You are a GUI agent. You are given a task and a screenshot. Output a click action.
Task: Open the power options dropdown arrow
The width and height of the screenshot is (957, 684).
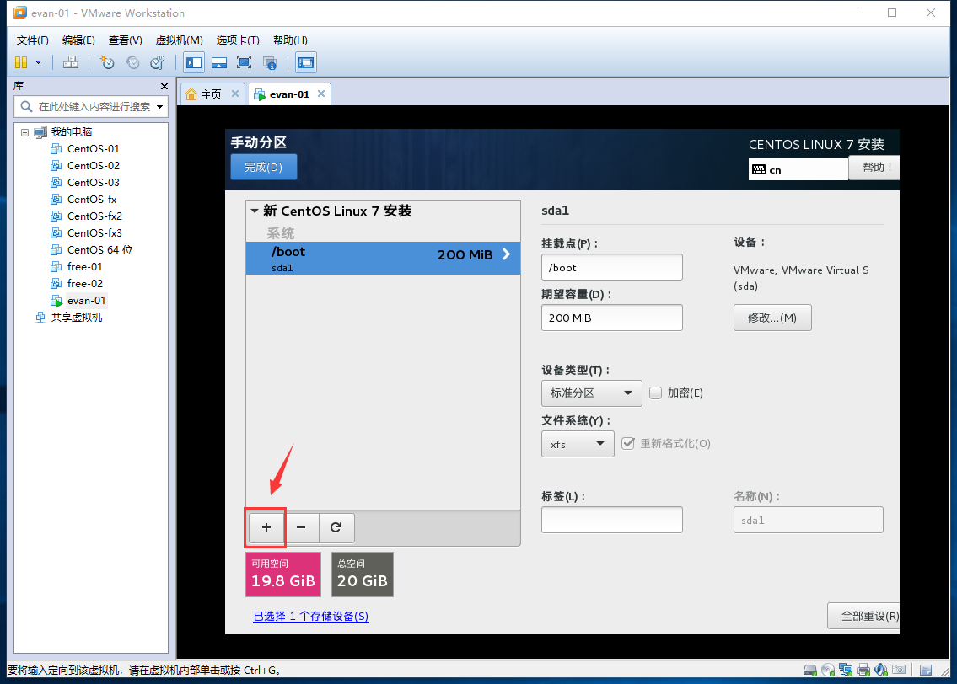[39, 62]
